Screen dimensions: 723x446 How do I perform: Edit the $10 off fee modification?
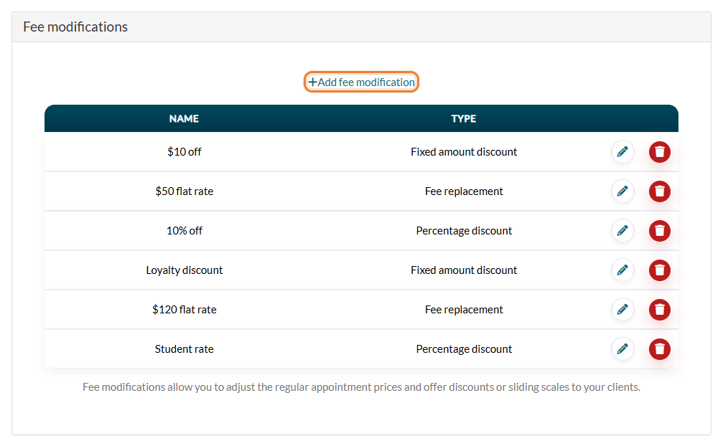click(x=622, y=152)
